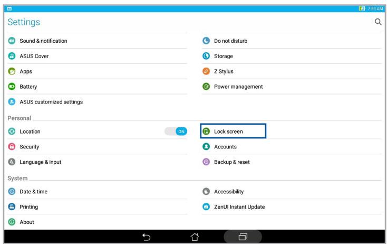The width and height of the screenshot is (387, 244).
Task: Click the Do not disturb moon icon
Action: [x=206, y=41]
